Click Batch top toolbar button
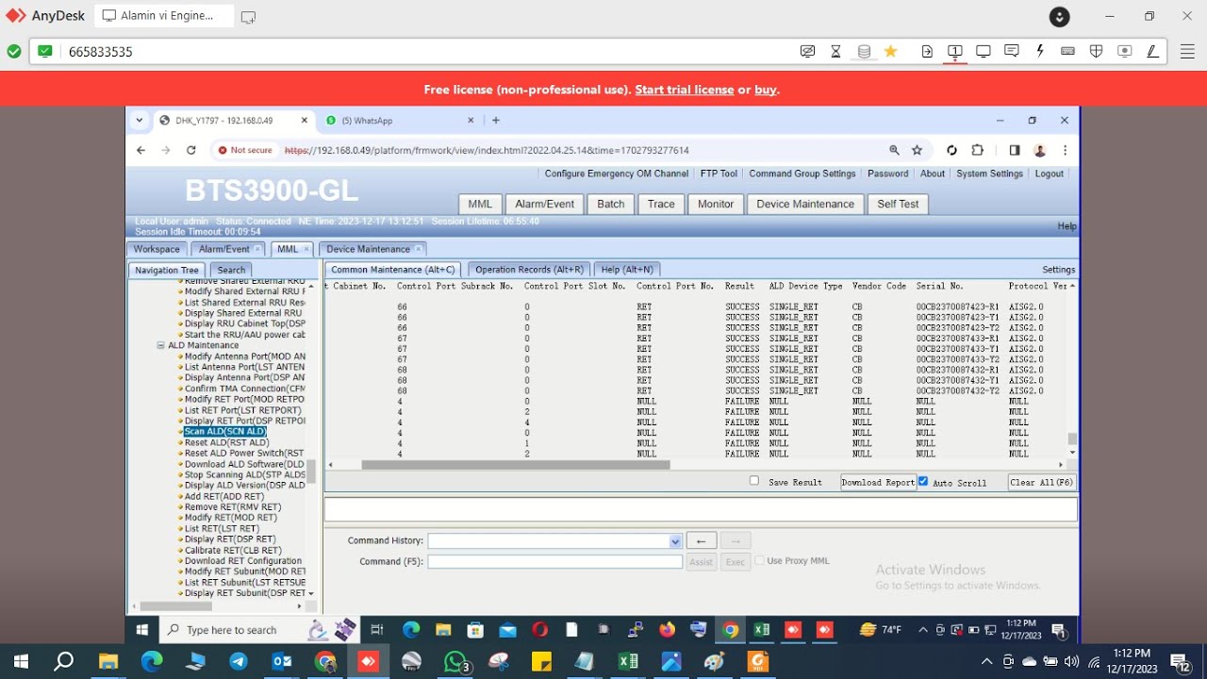 (611, 204)
